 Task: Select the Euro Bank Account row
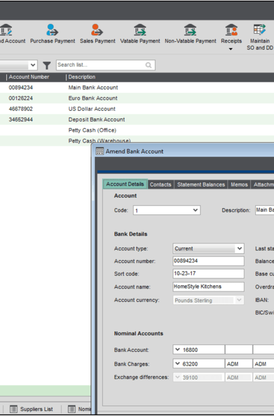click(x=137, y=98)
